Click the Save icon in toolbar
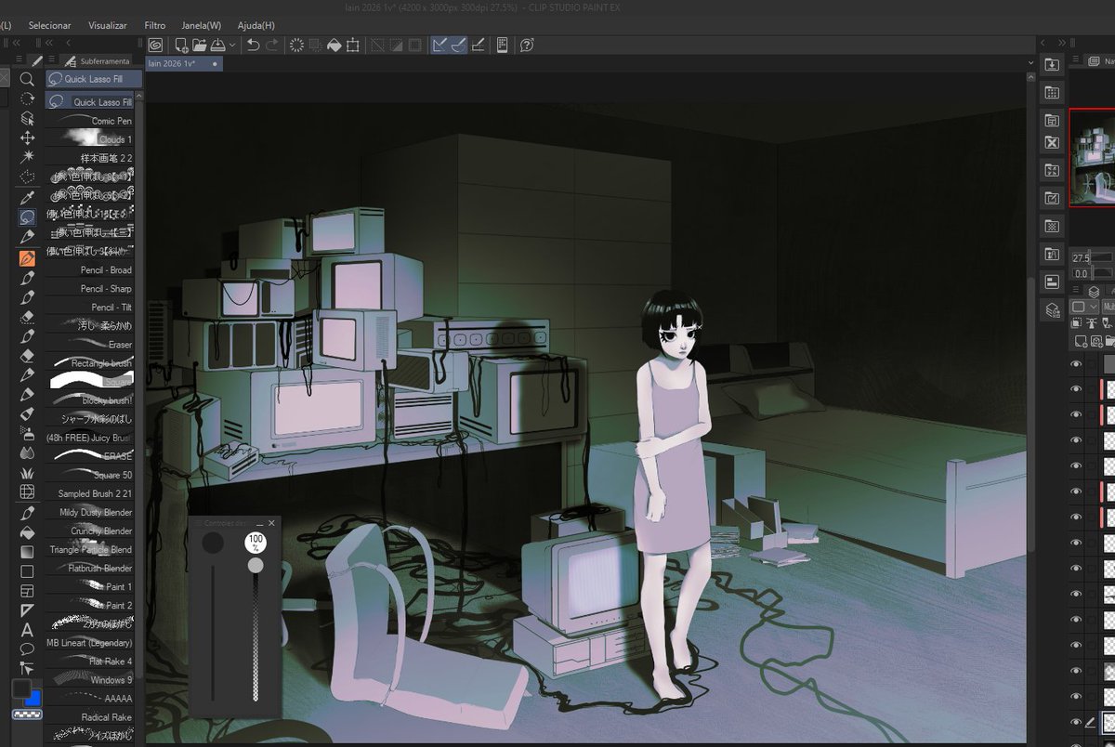This screenshot has width=1115, height=747. pyautogui.click(x=217, y=45)
